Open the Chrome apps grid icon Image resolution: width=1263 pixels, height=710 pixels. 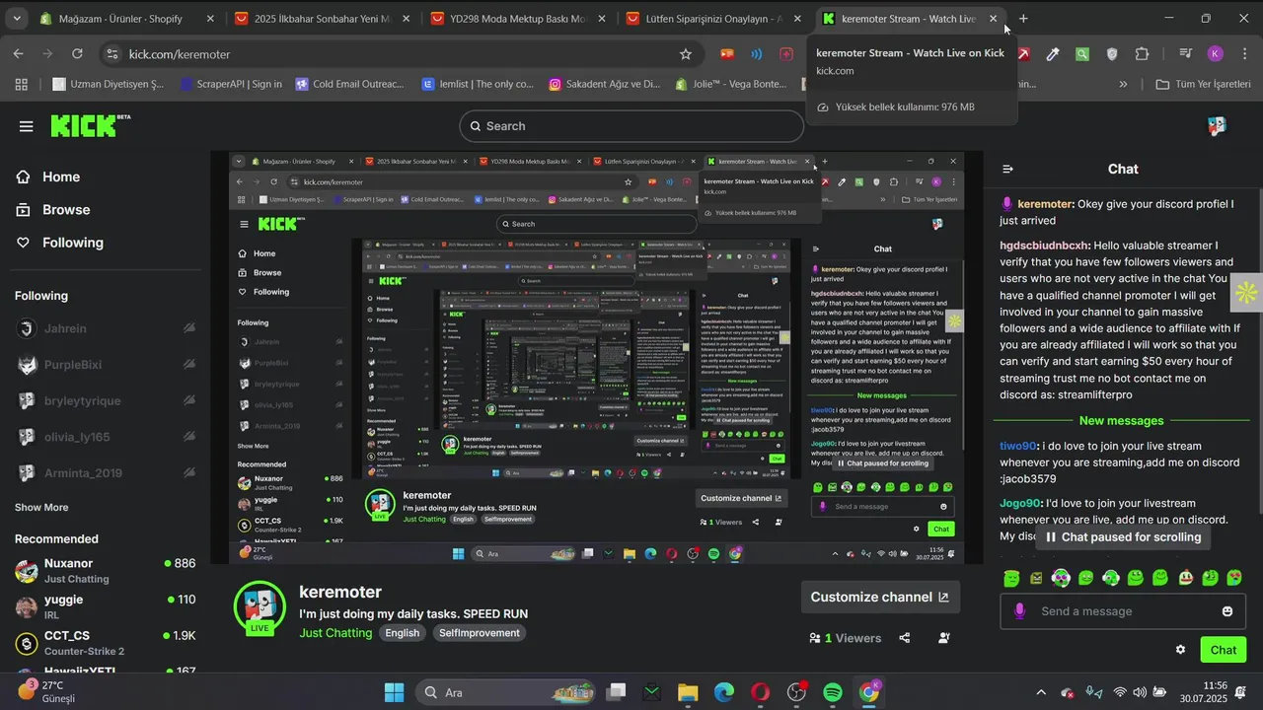(21, 85)
